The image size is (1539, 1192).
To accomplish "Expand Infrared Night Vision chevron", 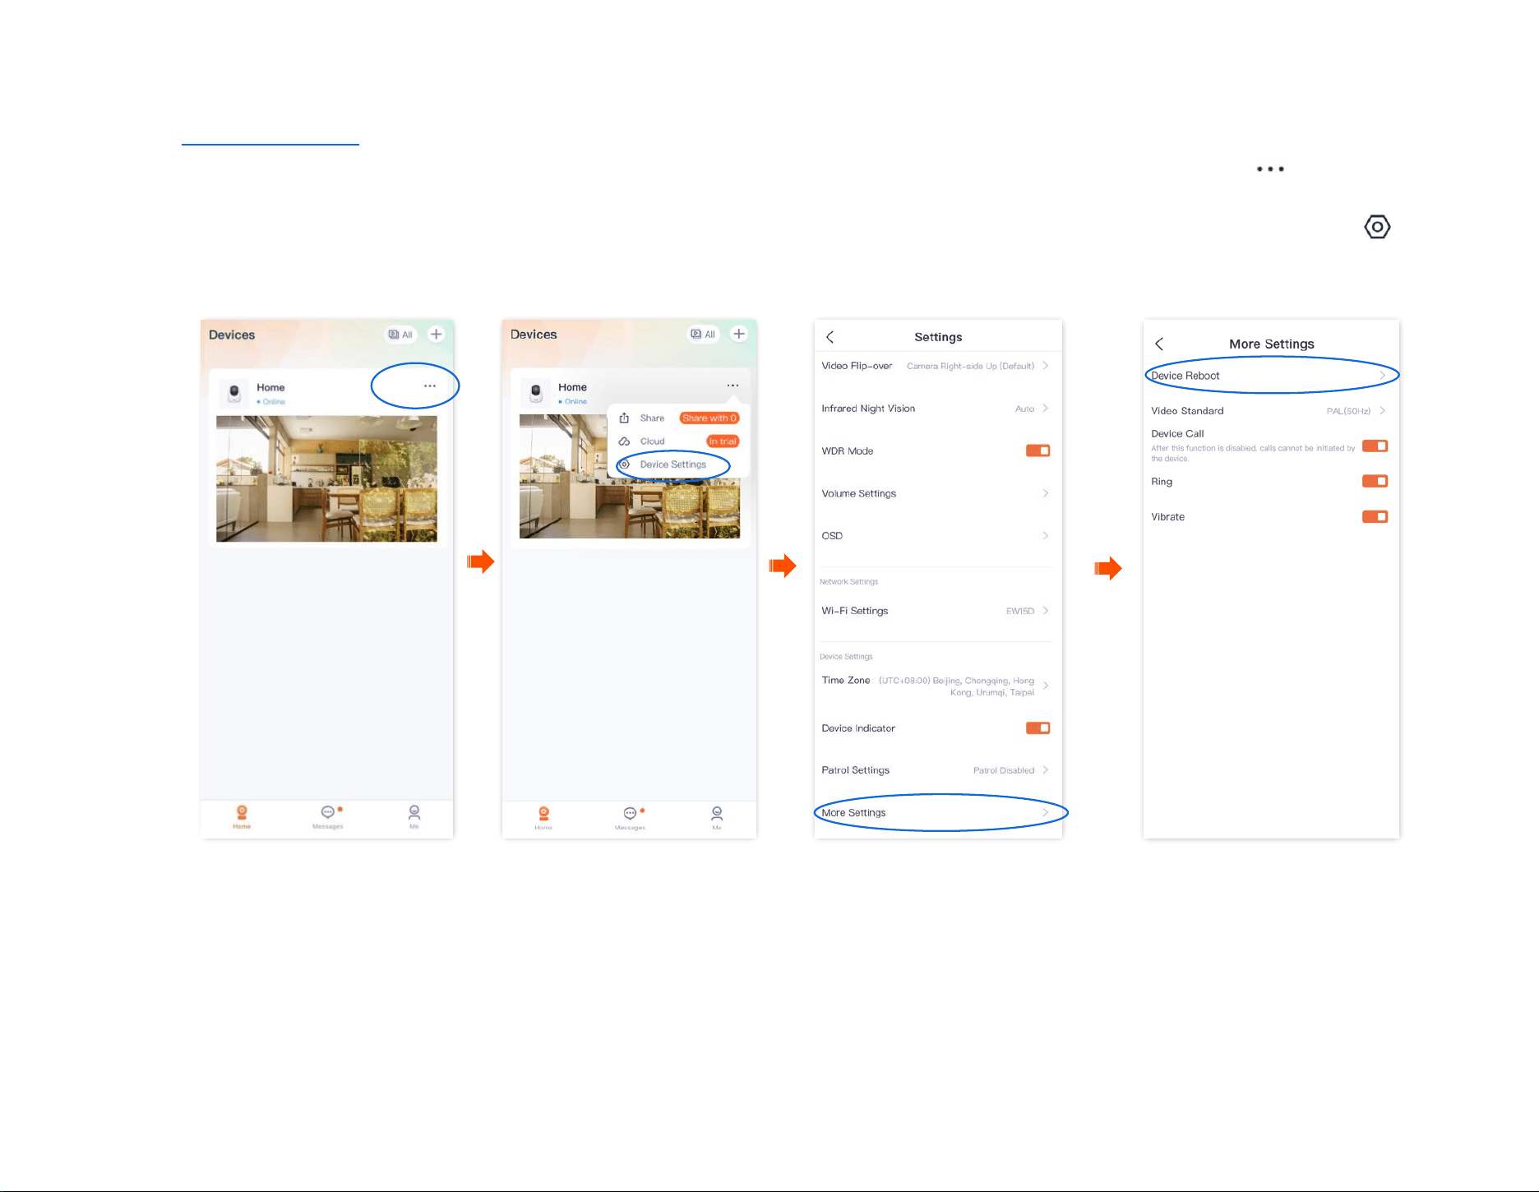I will (x=1045, y=409).
